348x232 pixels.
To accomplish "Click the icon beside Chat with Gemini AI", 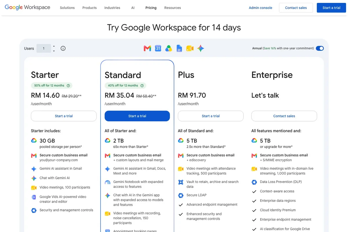I will pyautogui.click(x=34, y=178).
